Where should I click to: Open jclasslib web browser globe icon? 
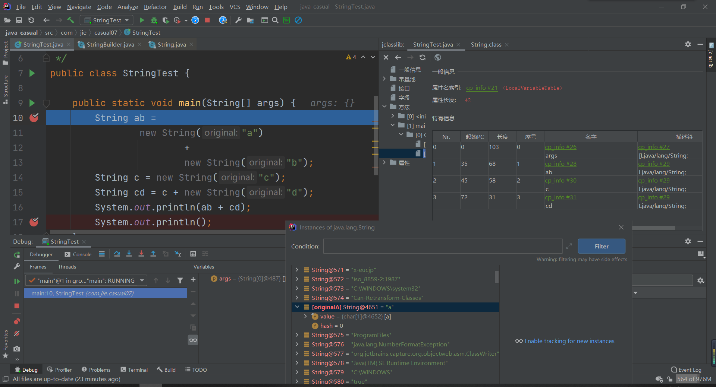(438, 57)
